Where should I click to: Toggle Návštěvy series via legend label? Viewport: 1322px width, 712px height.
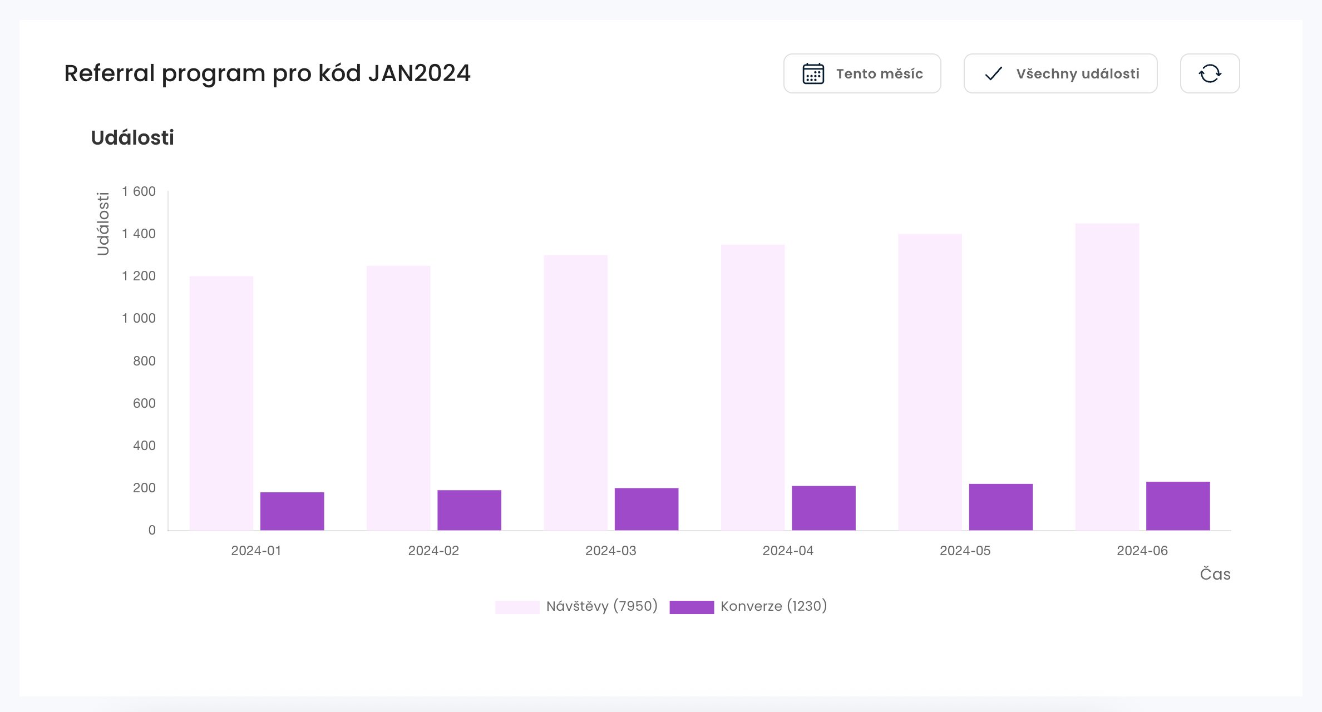601,606
